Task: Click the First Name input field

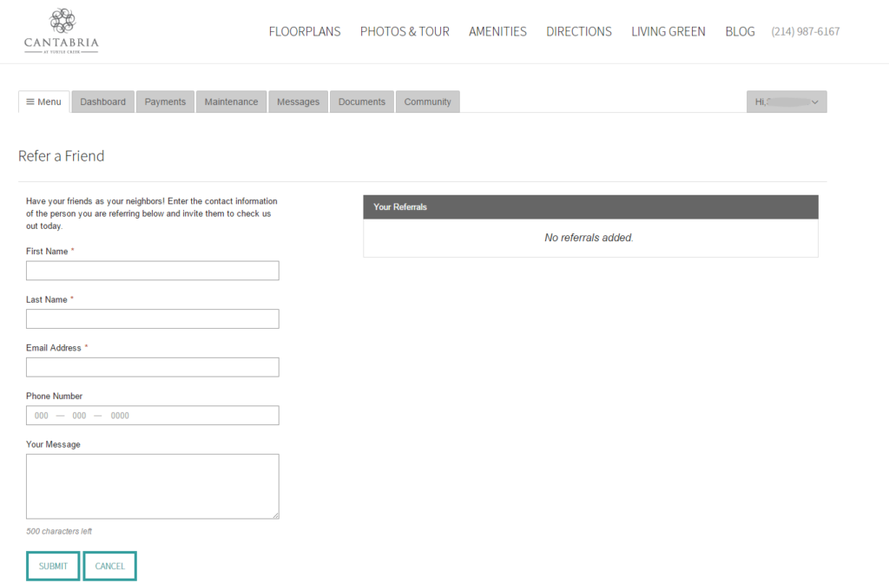Action: (152, 270)
